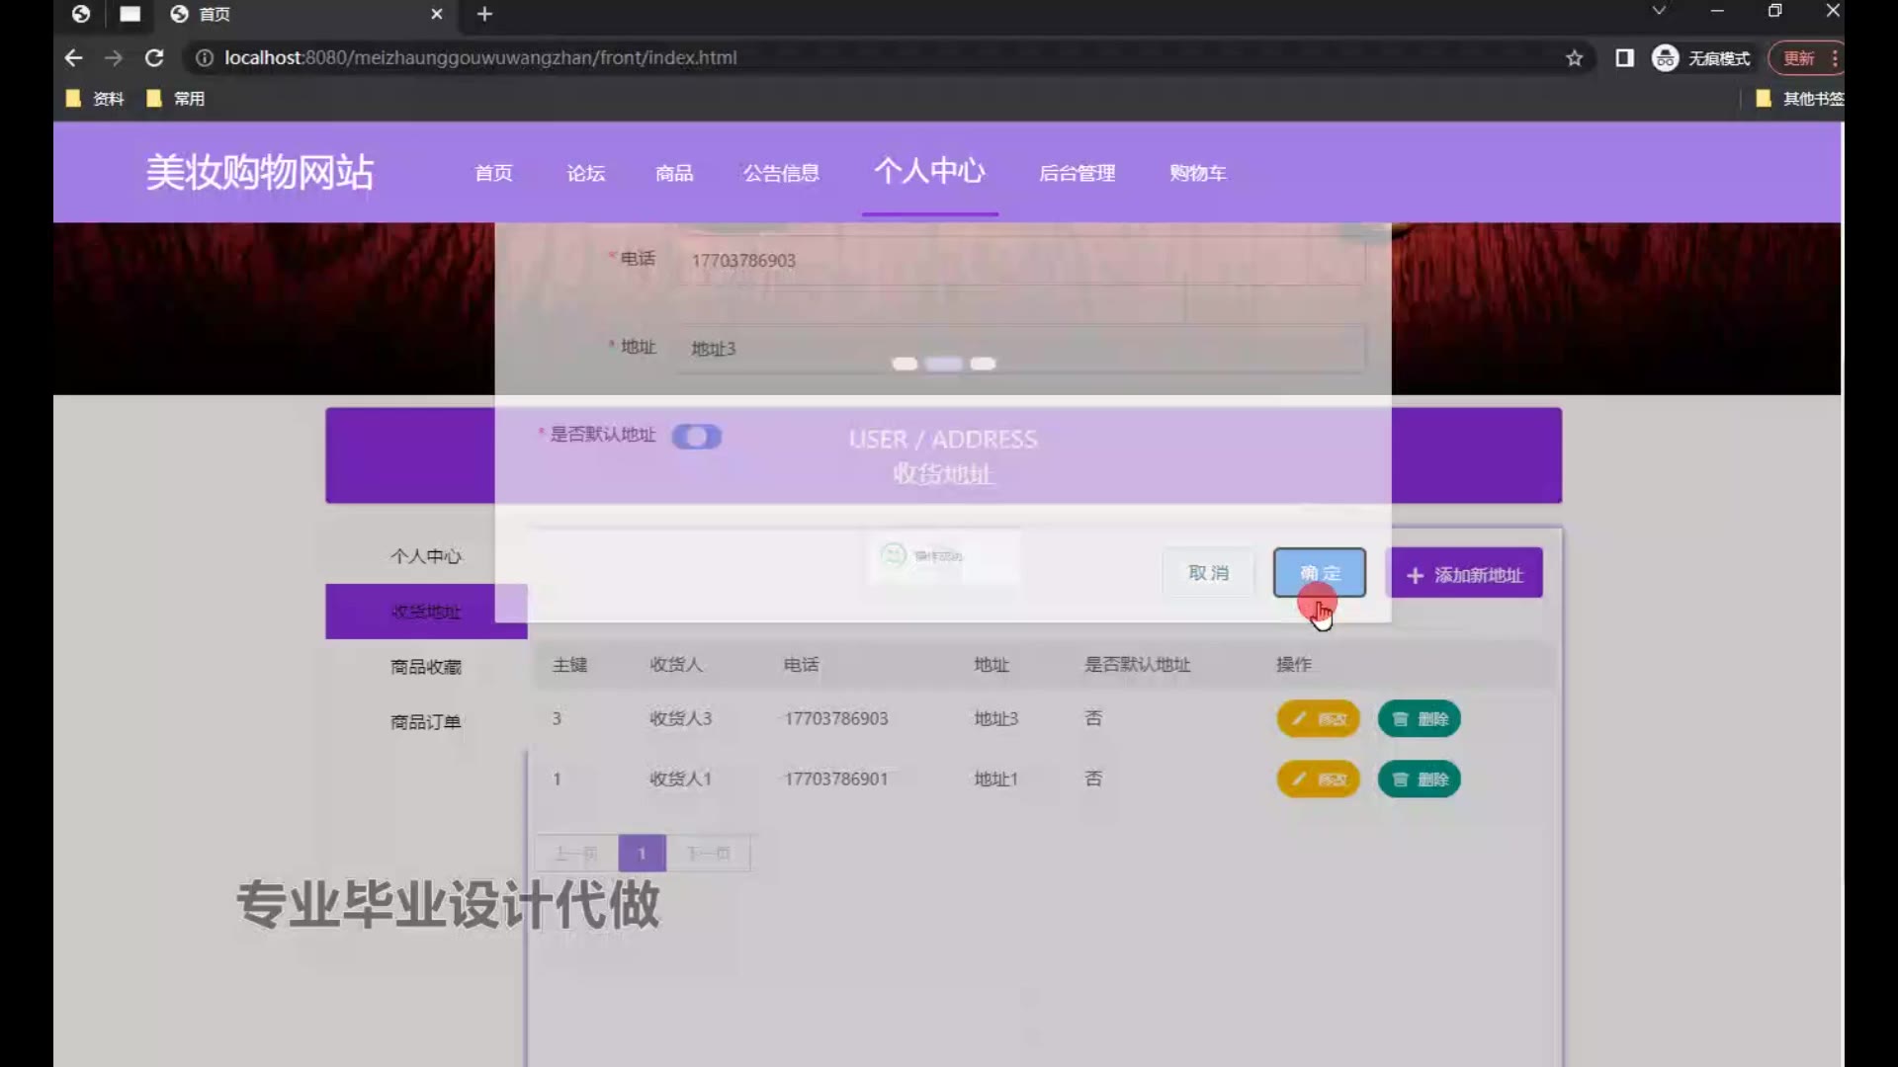
Task: Toggle the 是否默认地址 switch
Action: tap(697, 437)
